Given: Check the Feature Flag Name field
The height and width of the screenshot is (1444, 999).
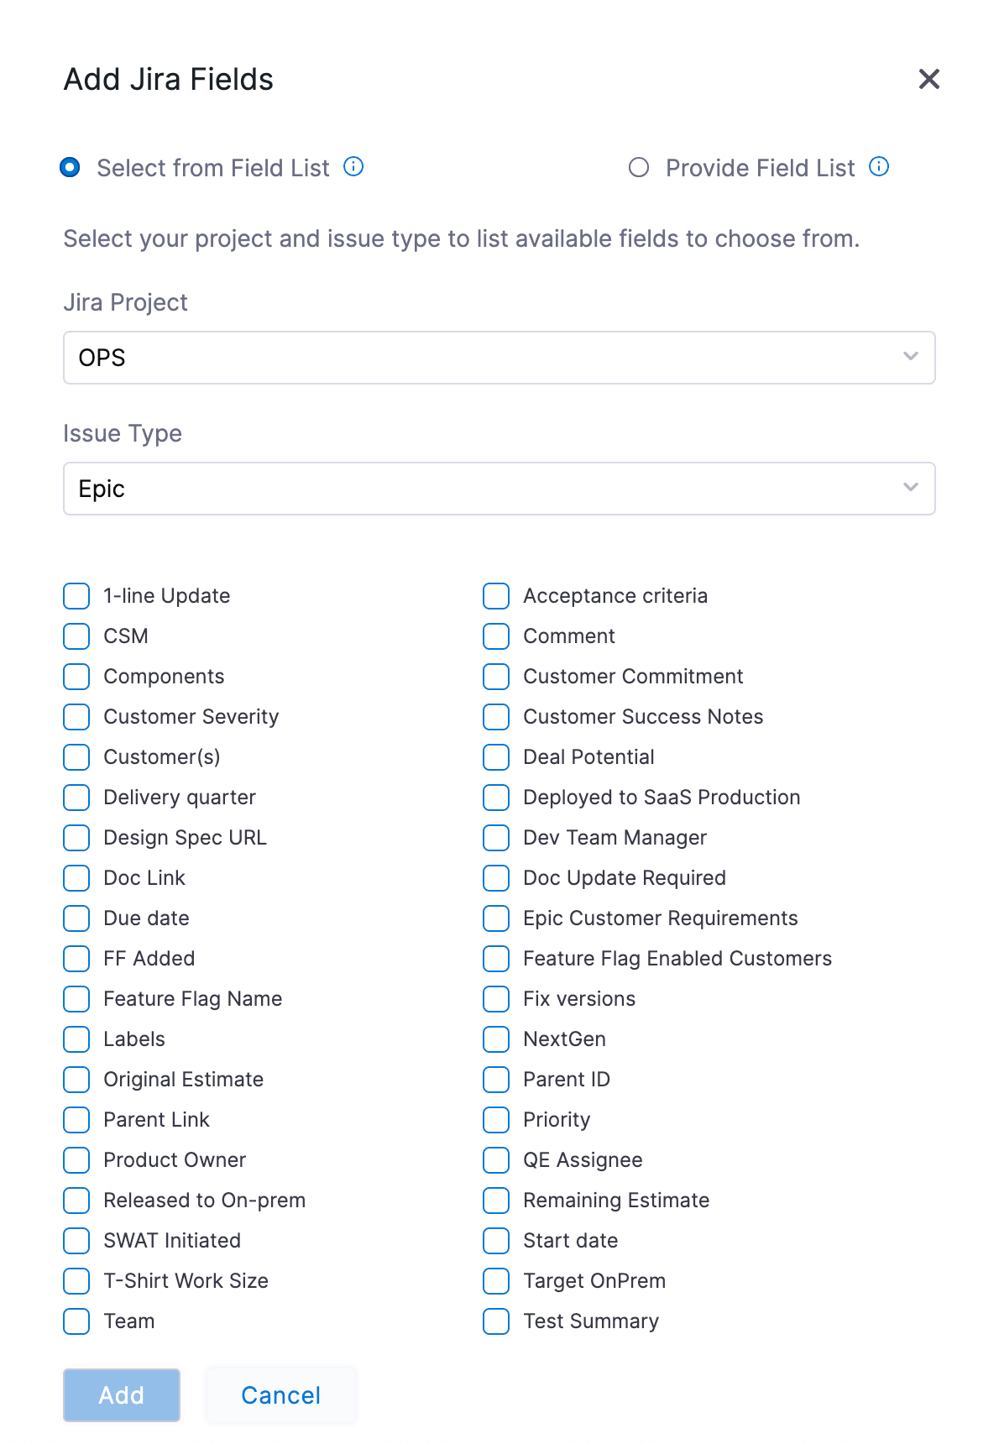Looking at the screenshot, I should tap(77, 999).
